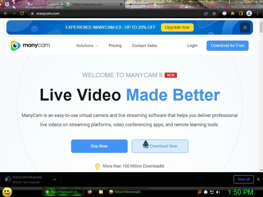Viewport: 263px width, 197px height.
Task: Open the file folder taskbar icon
Action: pyautogui.click(x=101, y=192)
